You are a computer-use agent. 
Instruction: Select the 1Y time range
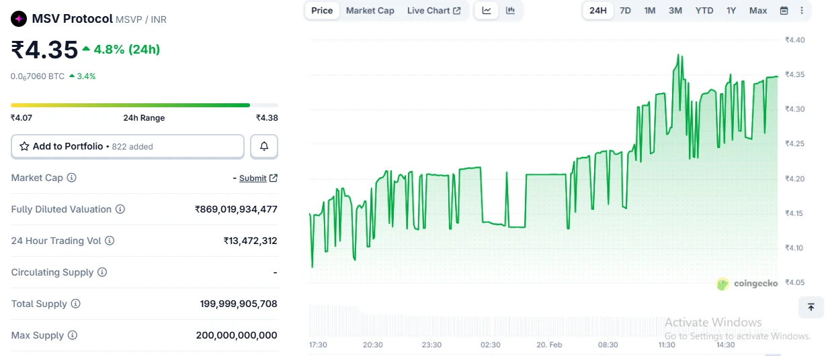731,10
